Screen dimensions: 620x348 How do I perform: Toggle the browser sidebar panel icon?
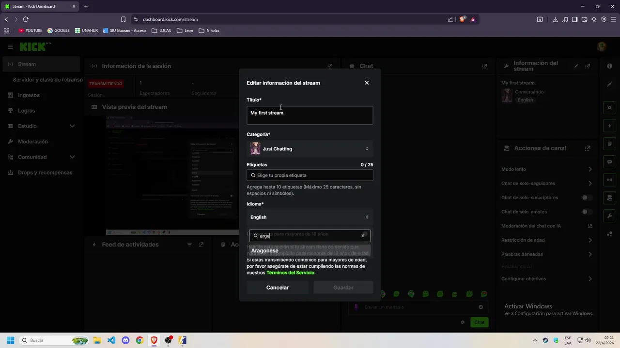click(x=574, y=19)
